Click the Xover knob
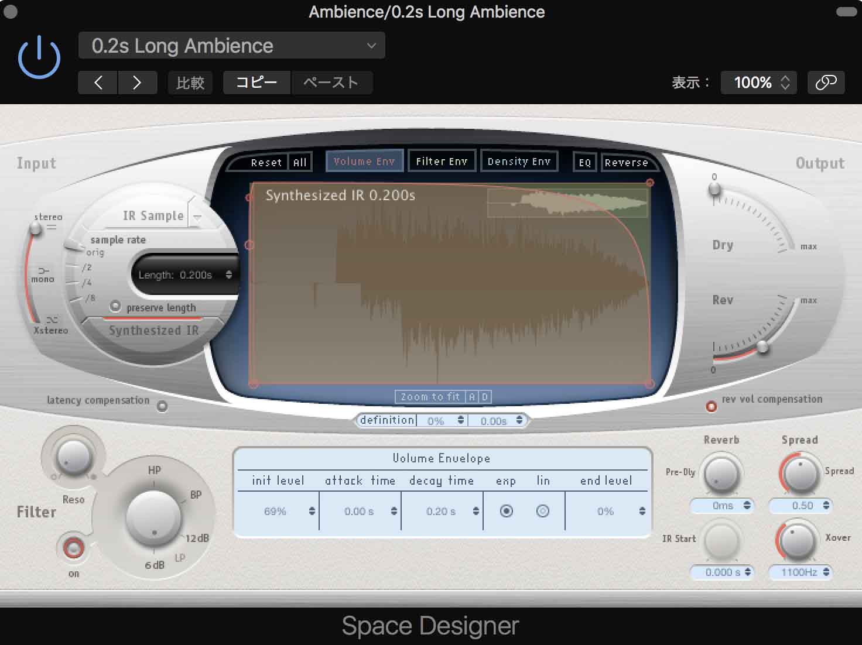862x645 pixels. click(x=798, y=541)
